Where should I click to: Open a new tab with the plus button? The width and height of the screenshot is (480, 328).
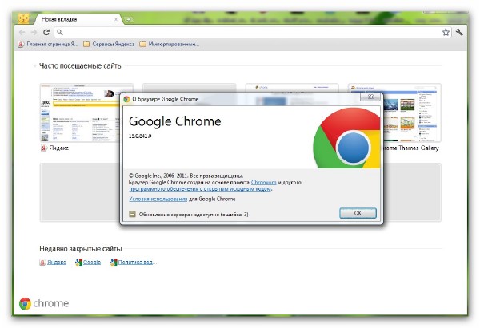point(129,18)
